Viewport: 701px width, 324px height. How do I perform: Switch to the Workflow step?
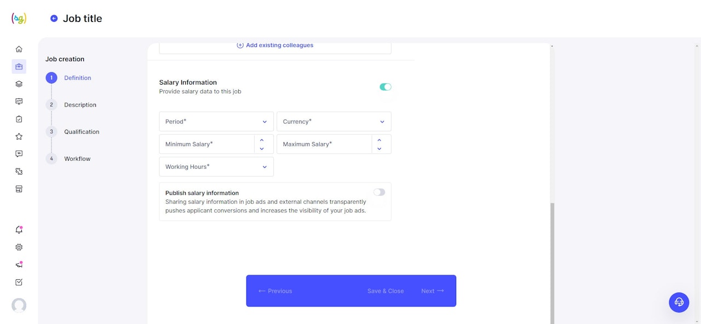[77, 159]
